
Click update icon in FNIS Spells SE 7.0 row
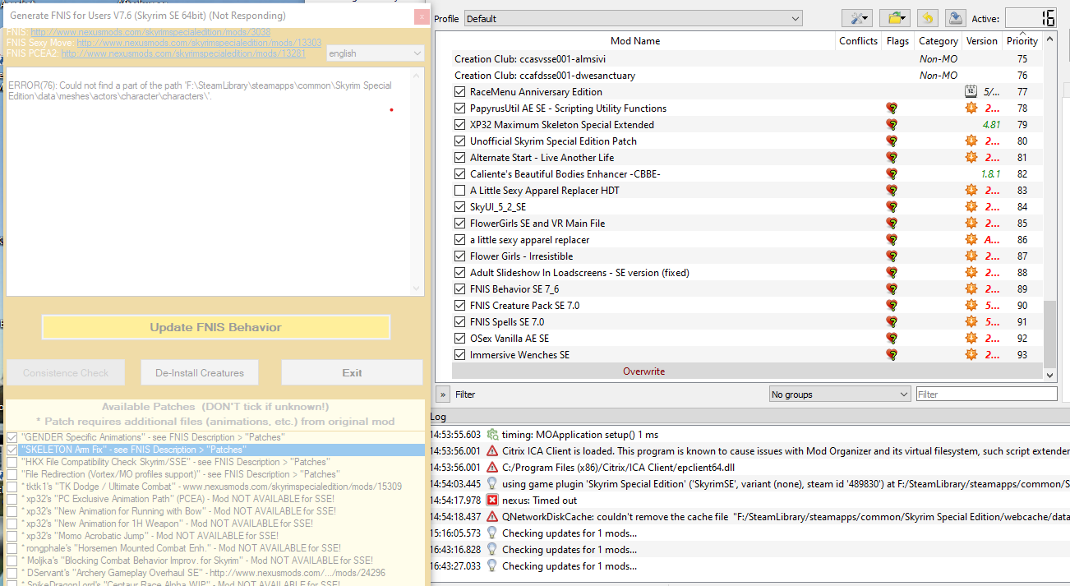[971, 322]
